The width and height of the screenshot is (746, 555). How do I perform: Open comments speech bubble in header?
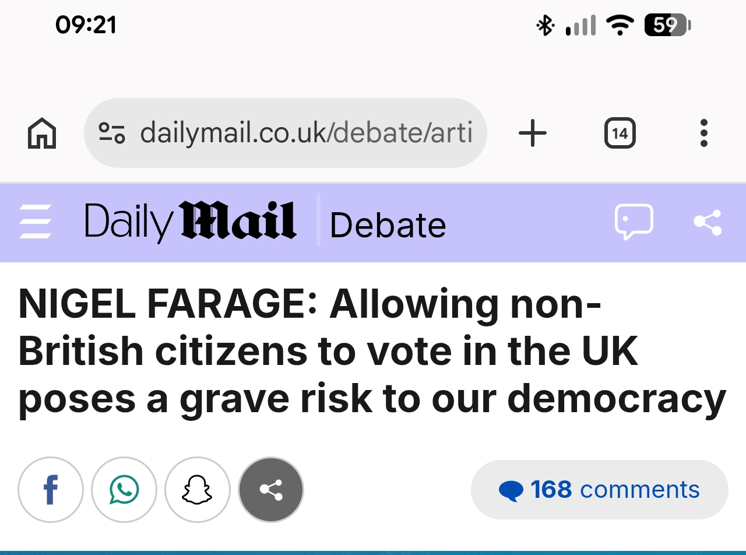pos(634,222)
